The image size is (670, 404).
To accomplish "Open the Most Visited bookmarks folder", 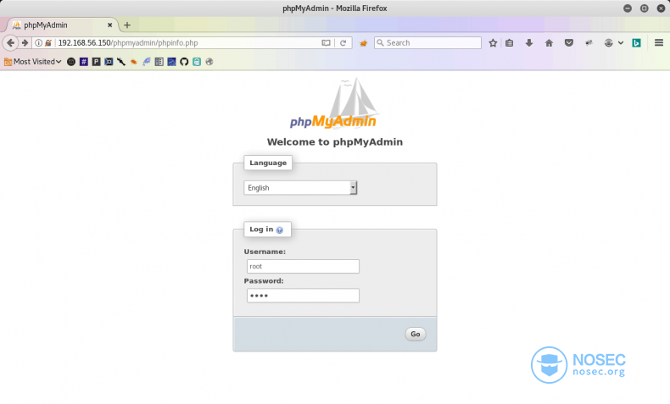I will 33,62.
